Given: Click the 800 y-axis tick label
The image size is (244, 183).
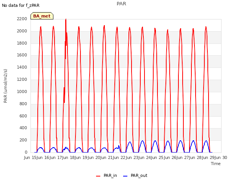Looking at the screenshot, I should [23, 104].
